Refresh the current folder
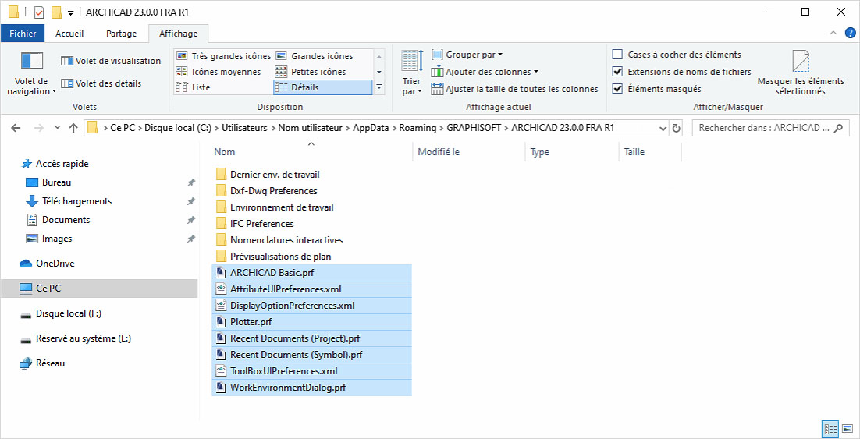Image resolution: width=860 pixels, height=439 pixels. (x=677, y=128)
